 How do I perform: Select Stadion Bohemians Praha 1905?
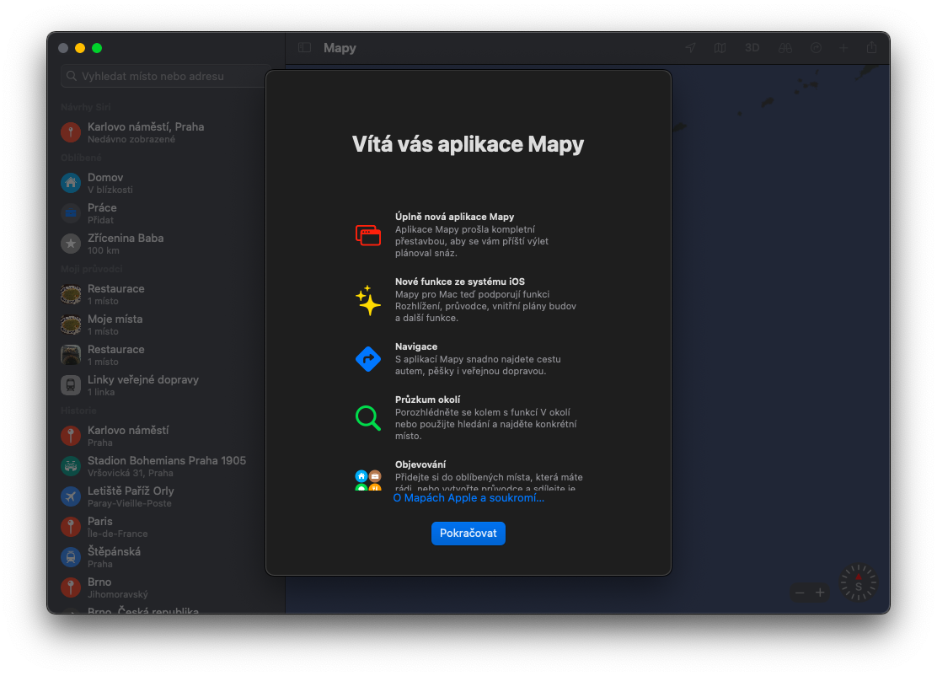click(x=165, y=466)
